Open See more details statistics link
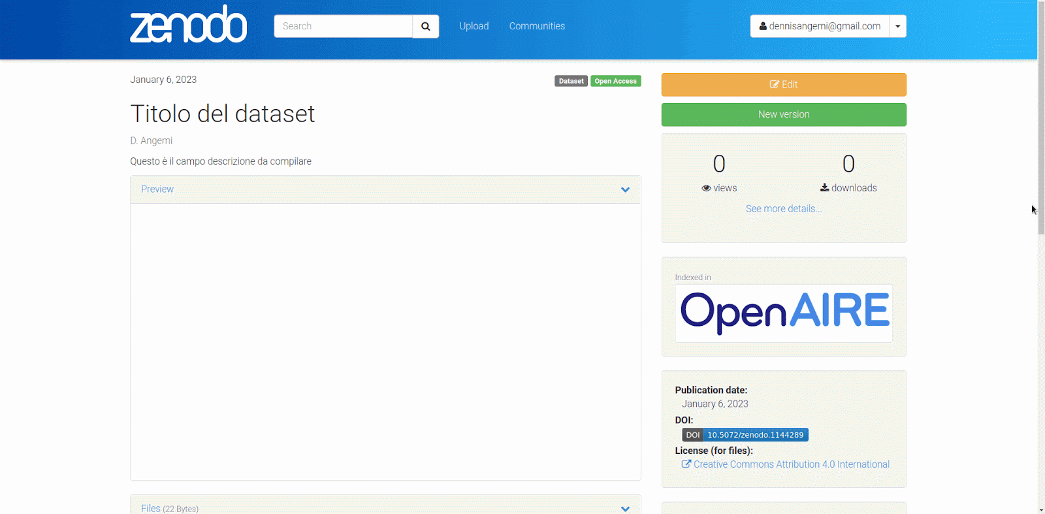The width and height of the screenshot is (1045, 514). [x=784, y=208]
